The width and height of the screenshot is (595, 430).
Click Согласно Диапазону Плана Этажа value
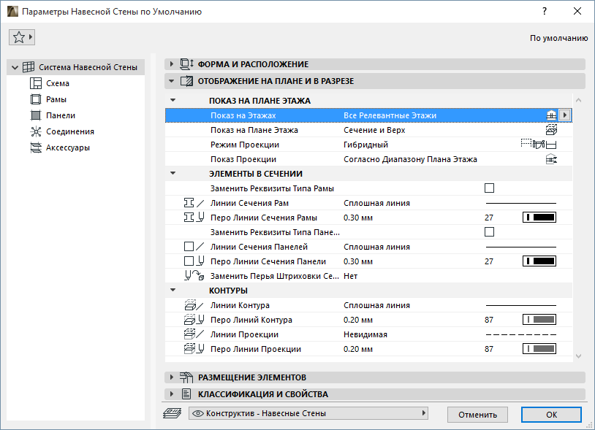410,159
